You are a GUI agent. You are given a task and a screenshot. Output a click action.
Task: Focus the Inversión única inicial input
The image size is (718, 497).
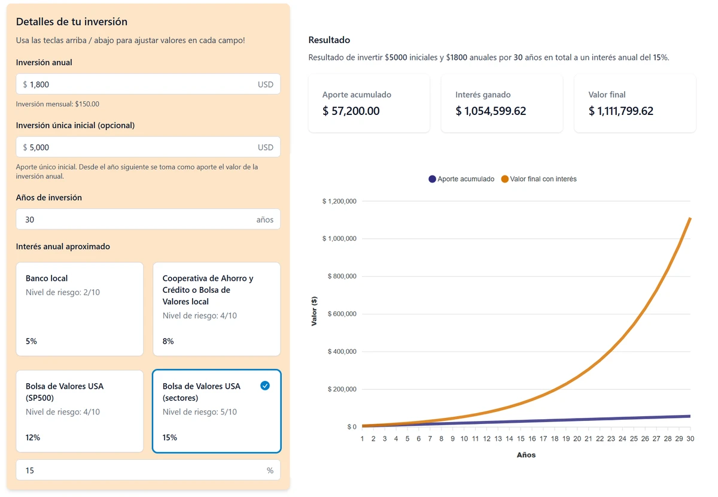(x=138, y=147)
